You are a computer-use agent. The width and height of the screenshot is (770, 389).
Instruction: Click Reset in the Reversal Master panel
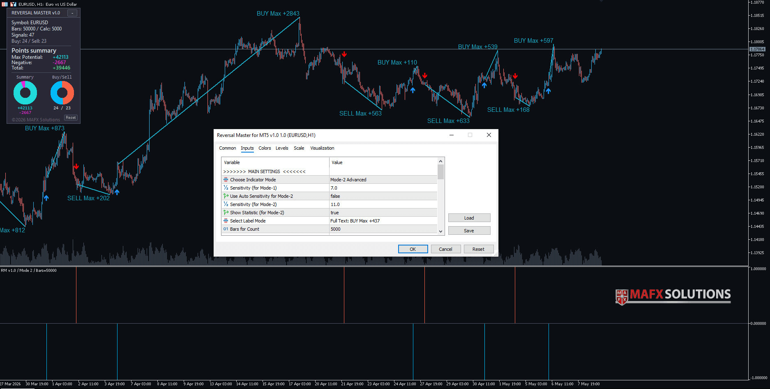pyautogui.click(x=71, y=118)
